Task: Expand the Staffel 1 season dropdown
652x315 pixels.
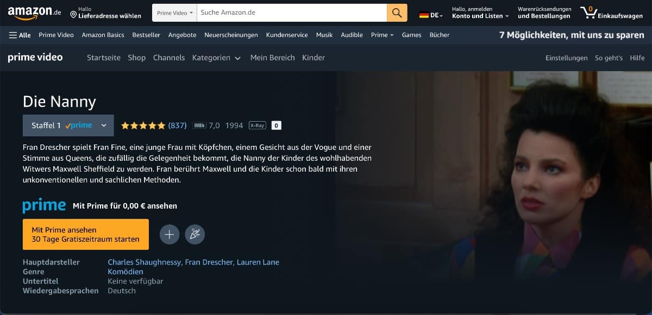Action: click(68, 125)
